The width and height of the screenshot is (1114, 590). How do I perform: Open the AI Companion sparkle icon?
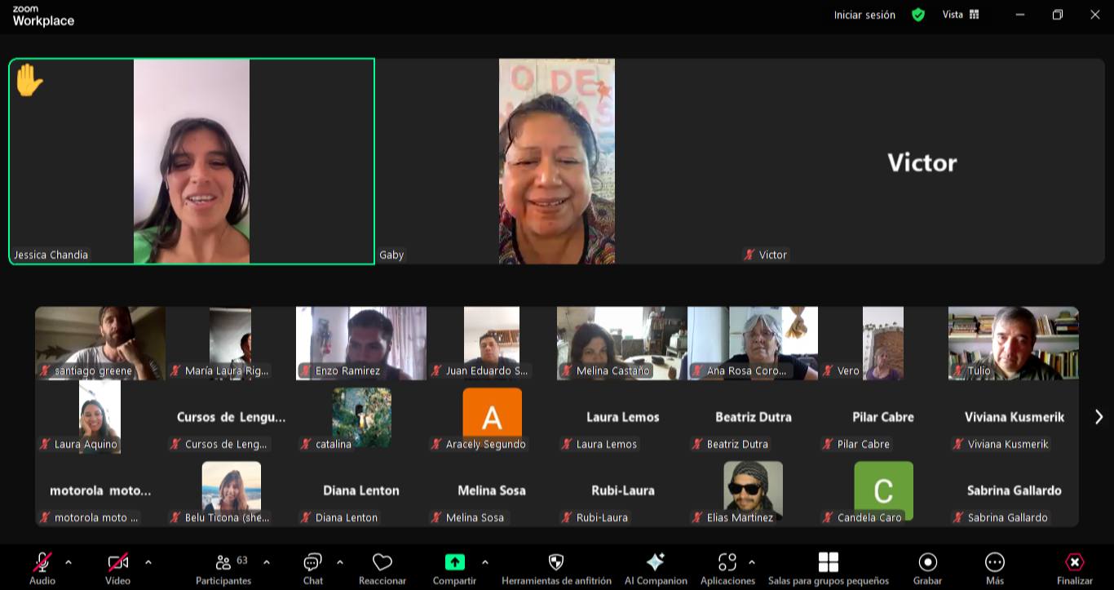pos(655,562)
